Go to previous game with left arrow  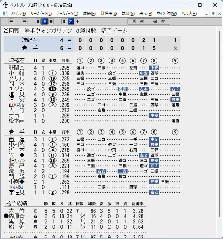tap(12, 22)
